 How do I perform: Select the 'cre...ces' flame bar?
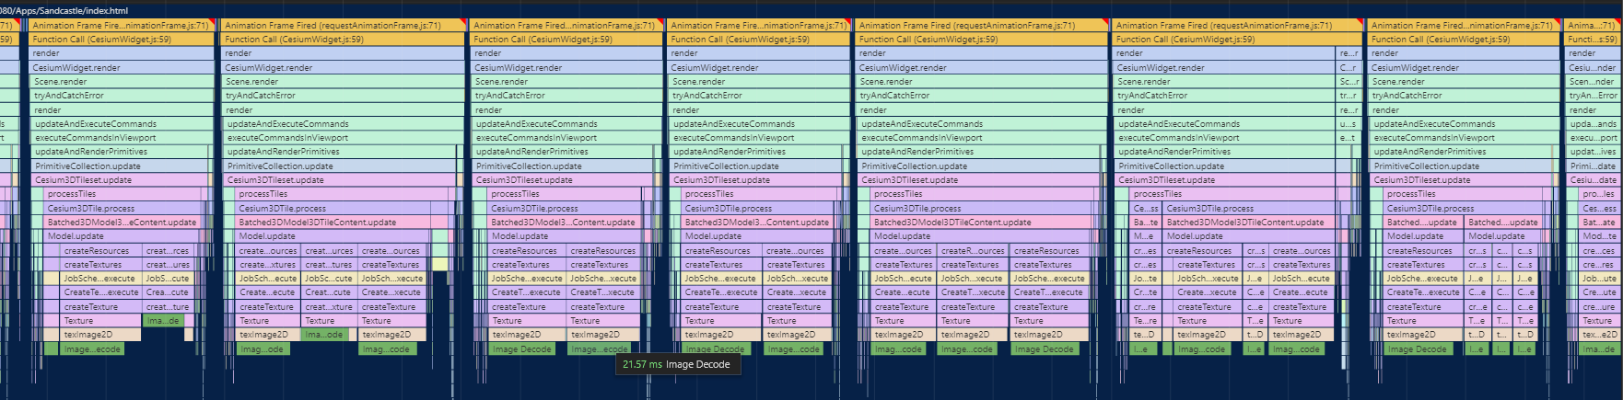tap(1598, 251)
